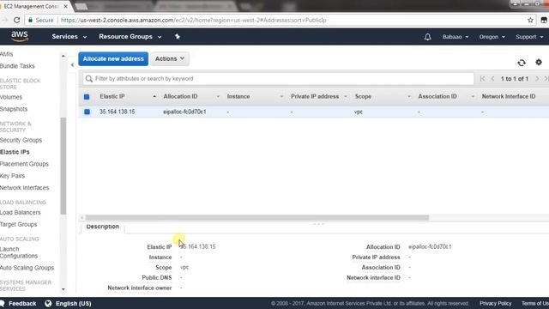The height and width of the screenshot is (309, 549).
Task: Open Key Pairs in sidebar
Action: 12,176
